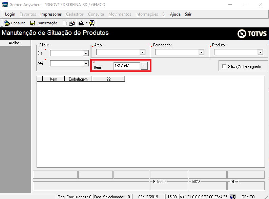Click the Reg. Selecionados status entry

tap(112, 197)
